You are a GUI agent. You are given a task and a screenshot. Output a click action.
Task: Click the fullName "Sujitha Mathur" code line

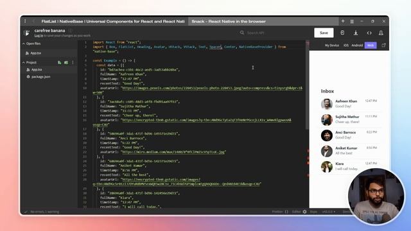pyautogui.click(x=125, y=107)
